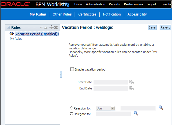Click the refresh icon beside BPM Worklist
Image resolution: width=172 pixels, height=125 pixels.
(x=67, y=5)
